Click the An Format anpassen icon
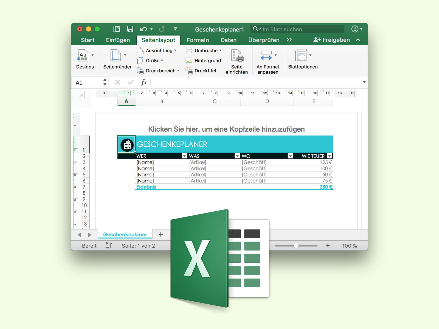This screenshot has width=439, height=329. tap(266, 55)
